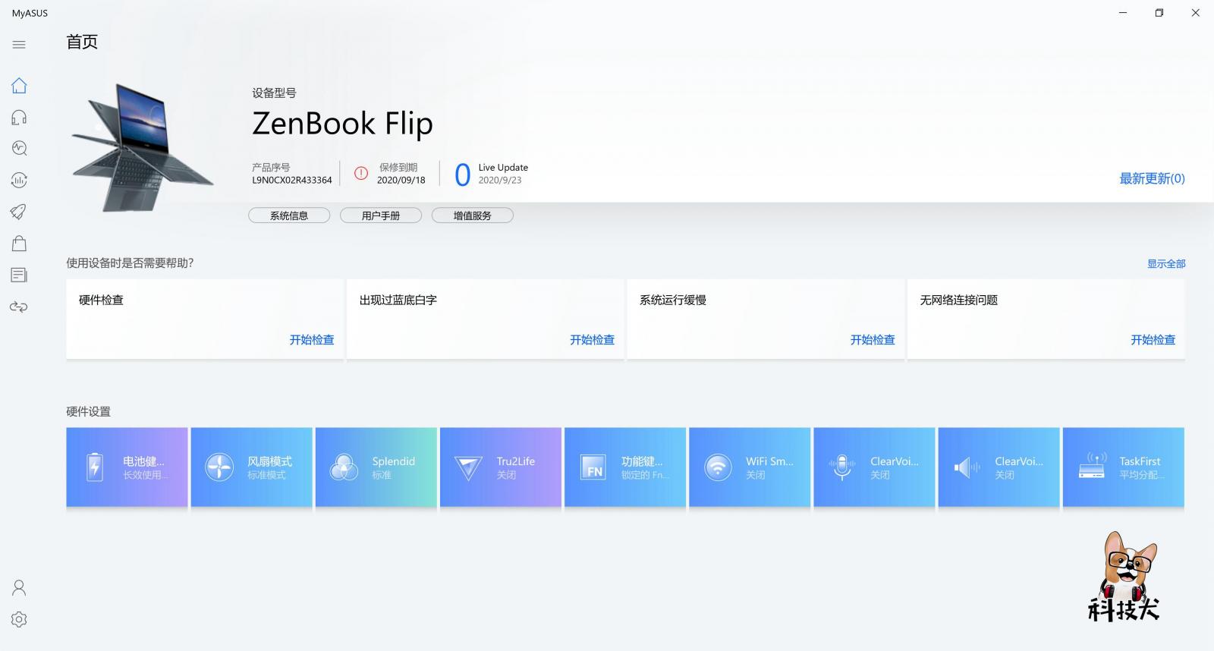
Task: Open 用户手册 user manual
Action: tap(381, 215)
